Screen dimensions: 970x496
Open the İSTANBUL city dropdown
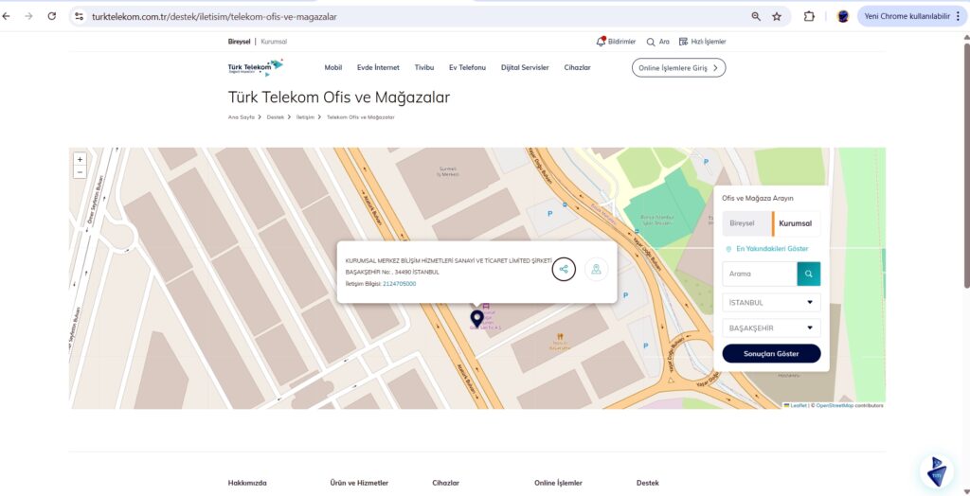pyautogui.click(x=771, y=303)
